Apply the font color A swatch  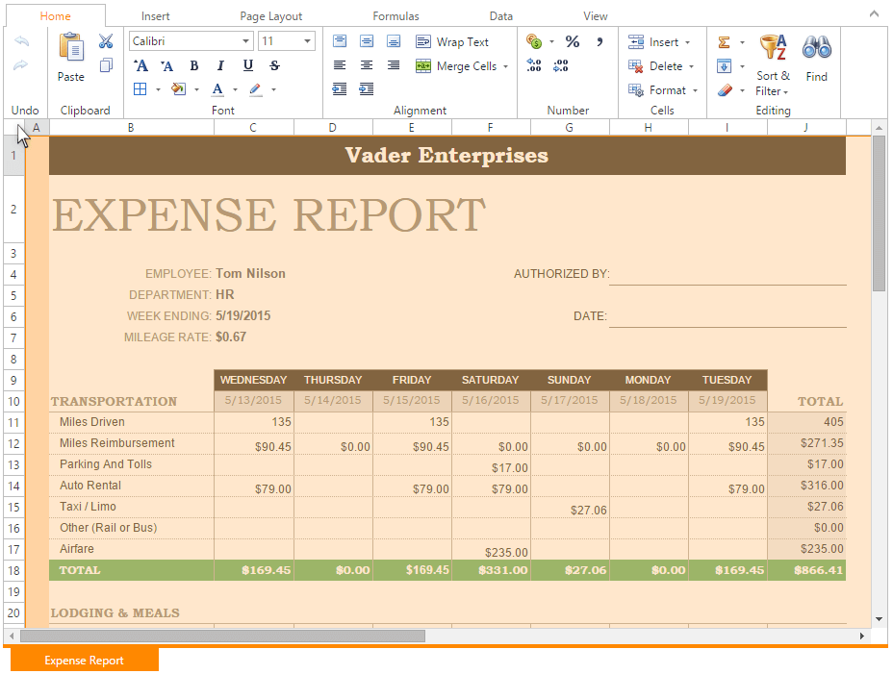[x=217, y=89]
